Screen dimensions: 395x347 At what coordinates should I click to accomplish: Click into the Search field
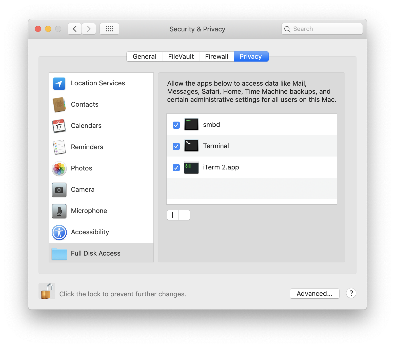[322, 29]
